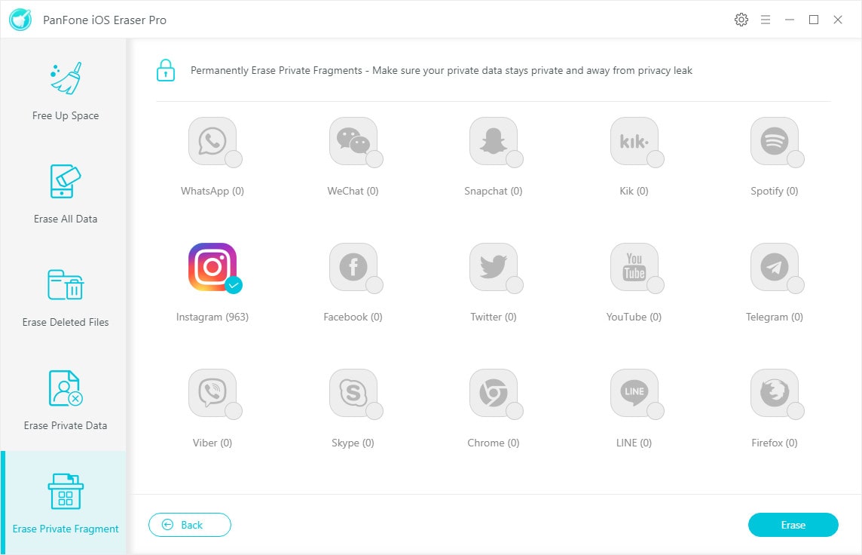Open settings via the gear icon
This screenshot has height=555, width=862.
[741, 20]
